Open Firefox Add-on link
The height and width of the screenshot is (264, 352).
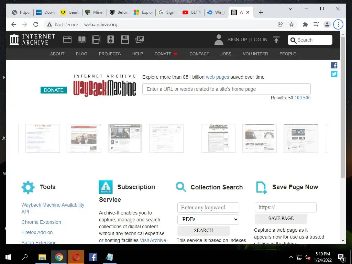coord(37,232)
